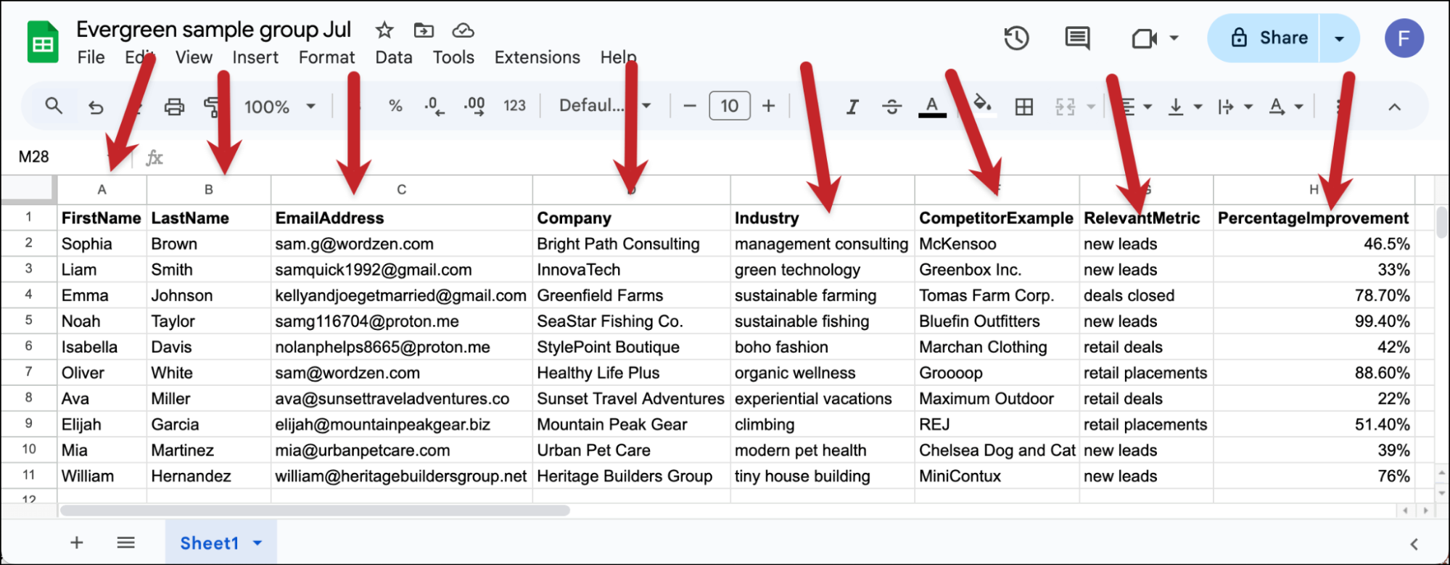Collapse the toolbar with up chevron
This screenshot has height=565, width=1450.
[1393, 107]
